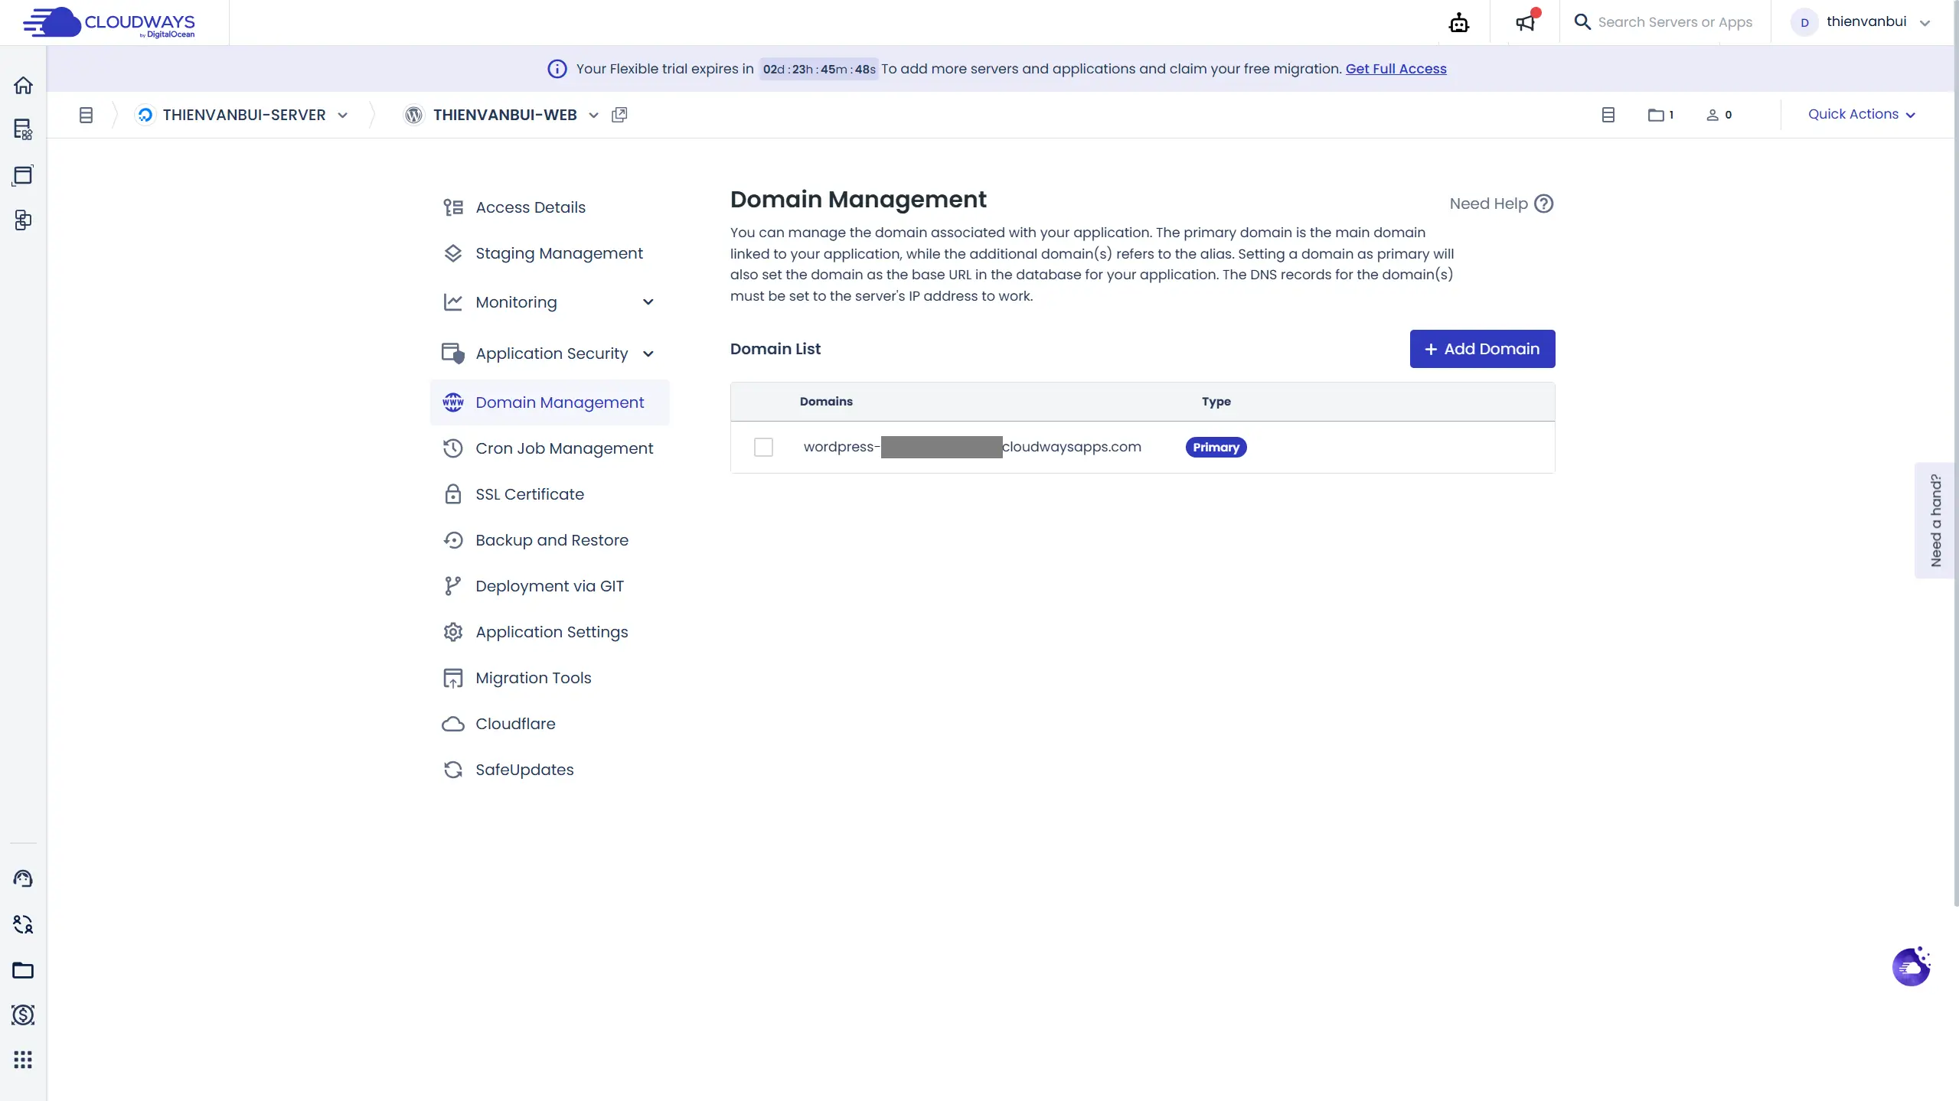Open Staging Management menu item
The width and height of the screenshot is (1959, 1101).
(550, 253)
